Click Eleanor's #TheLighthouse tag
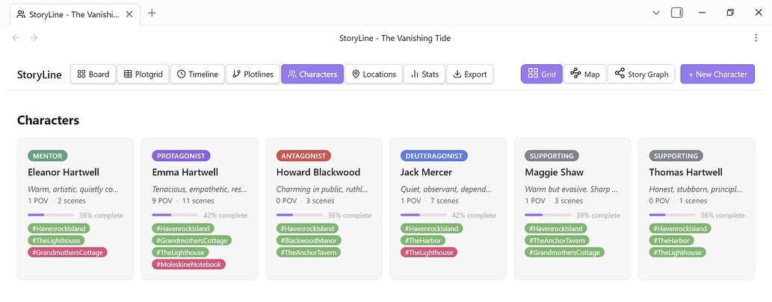Viewport: 772px width, 302px height. click(x=56, y=241)
